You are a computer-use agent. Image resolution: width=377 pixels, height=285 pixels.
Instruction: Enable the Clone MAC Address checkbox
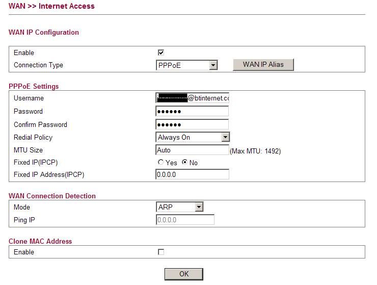tap(161, 252)
